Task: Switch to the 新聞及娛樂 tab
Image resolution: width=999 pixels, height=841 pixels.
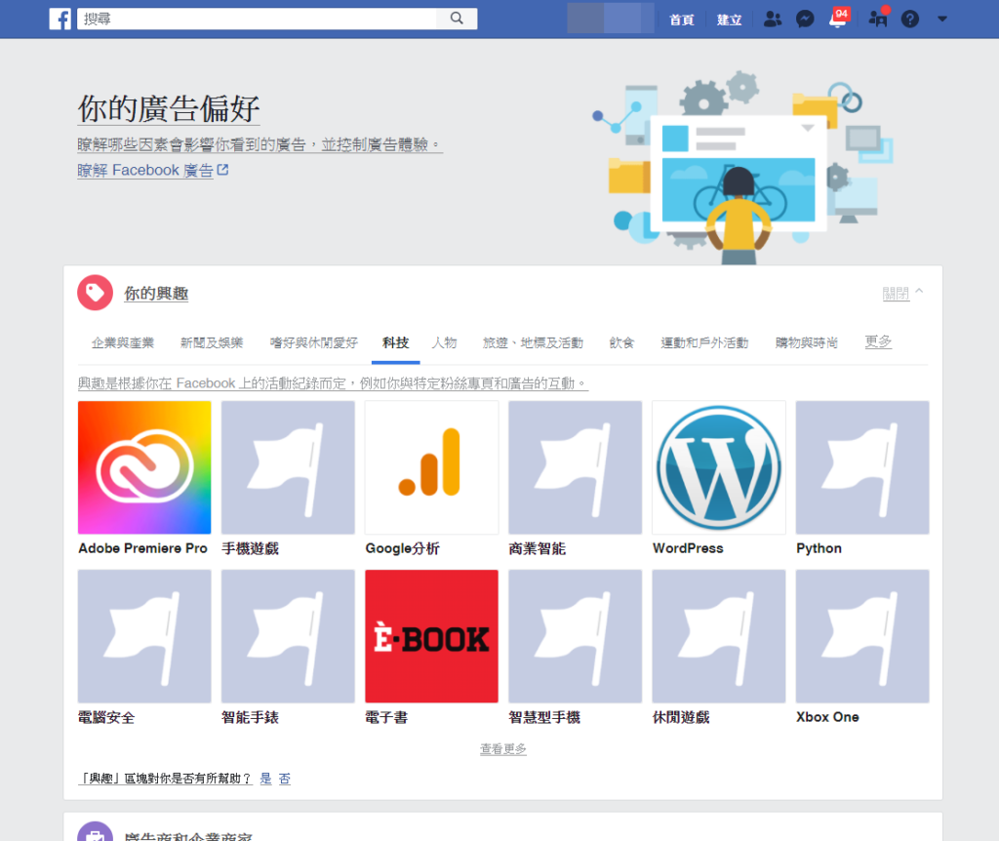Action: click(212, 342)
